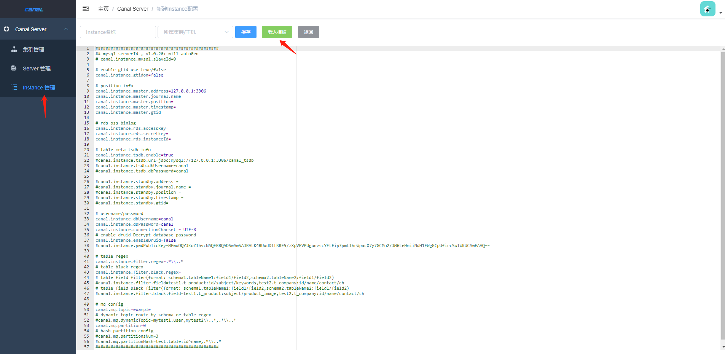Click line canal.instance.master.address=127.0.0.1:3306

[x=151, y=91]
